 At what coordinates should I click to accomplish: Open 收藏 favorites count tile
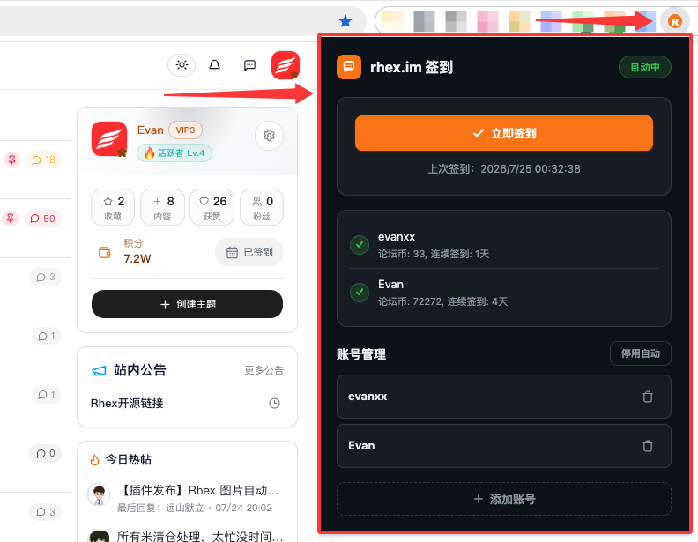(x=113, y=207)
